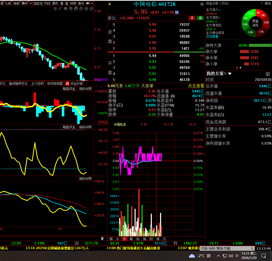This screenshot has width=272, height=261.
Task: Click 加自选 to add to watchlist
Action: (x=38, y=3)
